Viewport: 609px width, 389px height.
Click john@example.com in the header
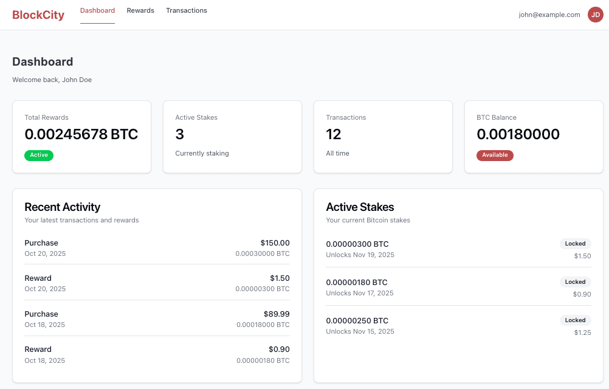tap(549, 14)
